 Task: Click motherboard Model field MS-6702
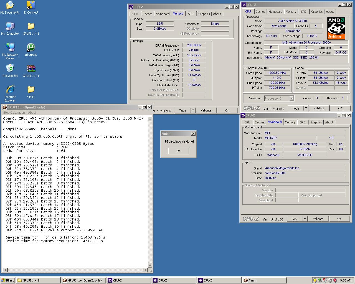point(290,138)
